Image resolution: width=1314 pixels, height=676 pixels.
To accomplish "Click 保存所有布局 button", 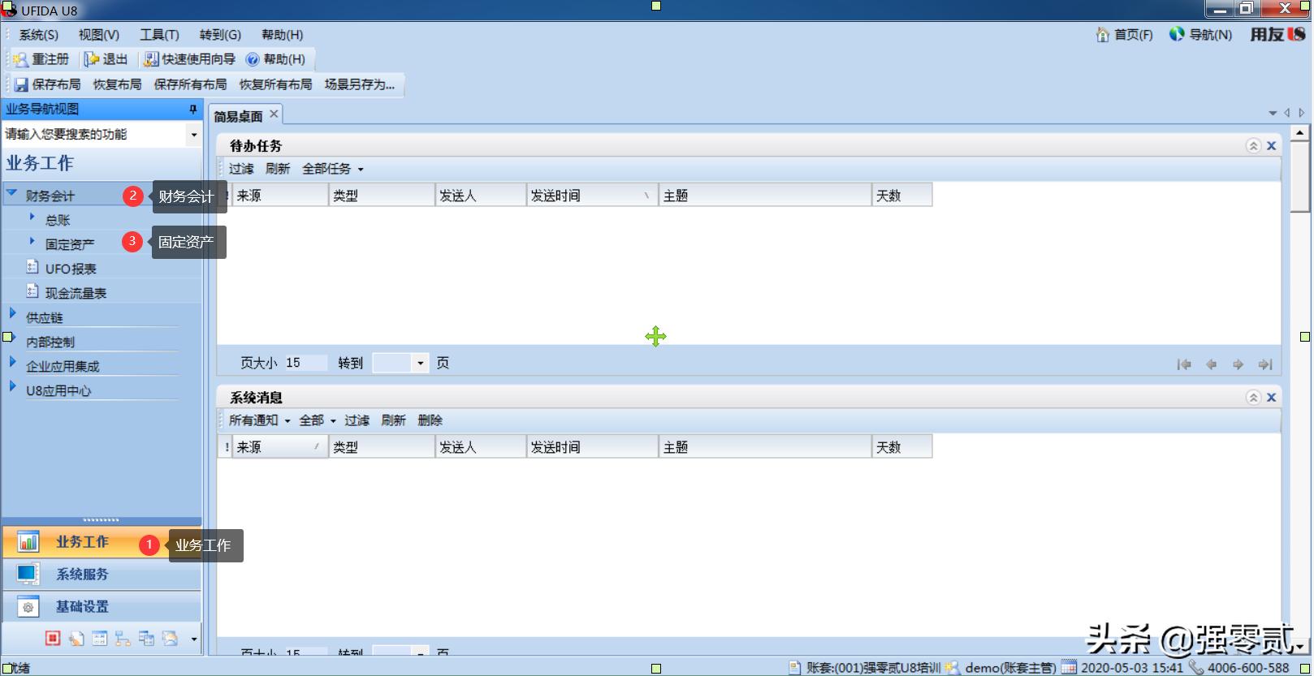I will [x=190, y=84].
